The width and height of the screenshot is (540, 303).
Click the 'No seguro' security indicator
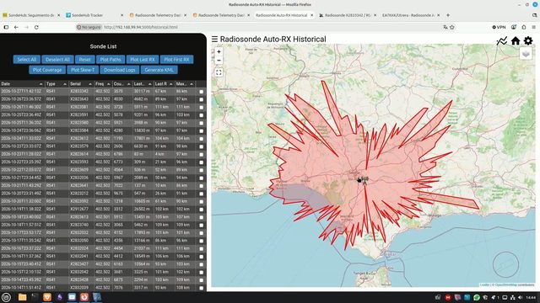(x=89, y=27)
